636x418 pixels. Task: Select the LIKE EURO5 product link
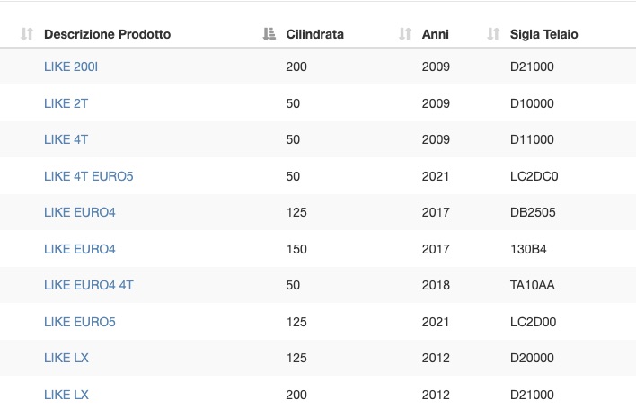click(79, 322)
